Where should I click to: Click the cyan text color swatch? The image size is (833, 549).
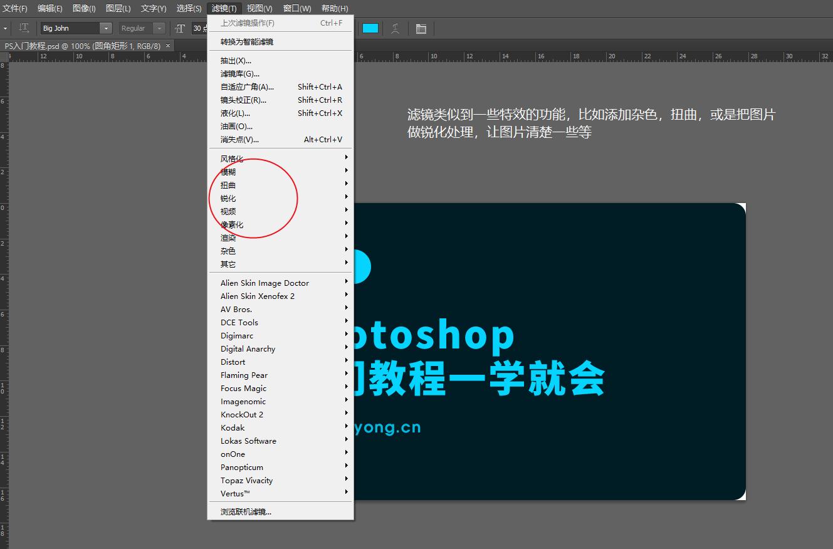click(370, 28)
